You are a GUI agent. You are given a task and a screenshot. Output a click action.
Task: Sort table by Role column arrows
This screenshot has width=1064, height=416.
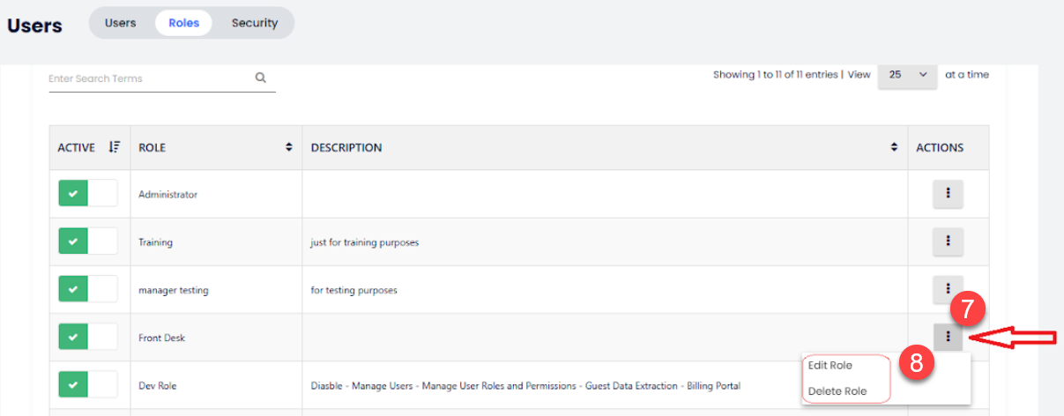pos(288,147)
